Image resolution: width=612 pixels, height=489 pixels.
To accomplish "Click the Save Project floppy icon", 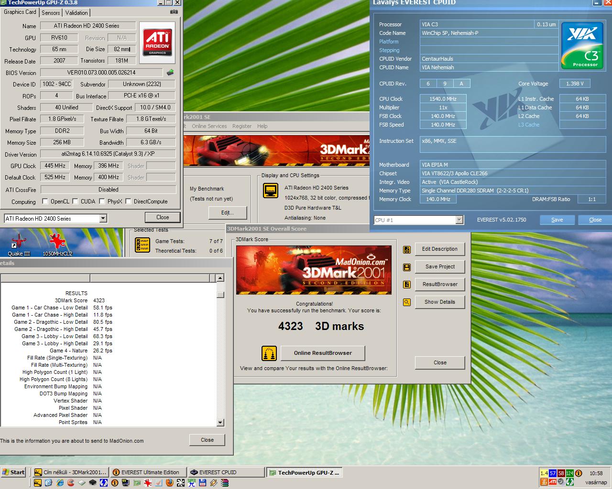I will [407, 267].
